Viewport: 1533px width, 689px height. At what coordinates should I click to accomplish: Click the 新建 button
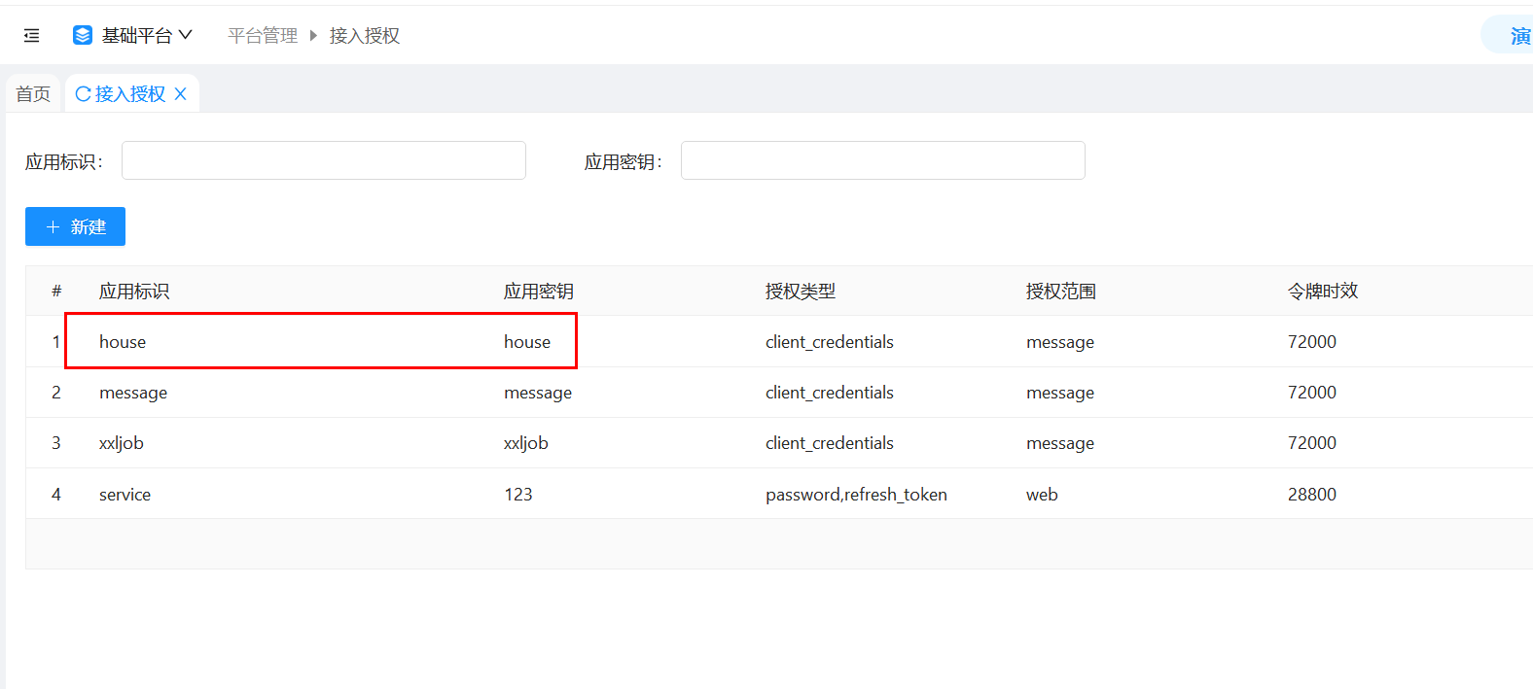(75, 226)
